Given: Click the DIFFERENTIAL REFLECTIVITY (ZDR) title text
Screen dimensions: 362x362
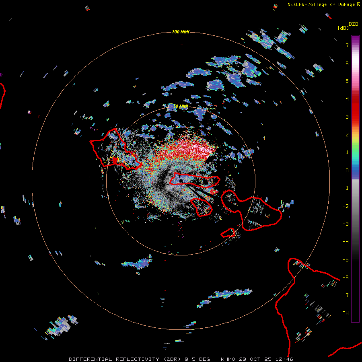Looking at the screenshot, I should (x=126, y=359).
